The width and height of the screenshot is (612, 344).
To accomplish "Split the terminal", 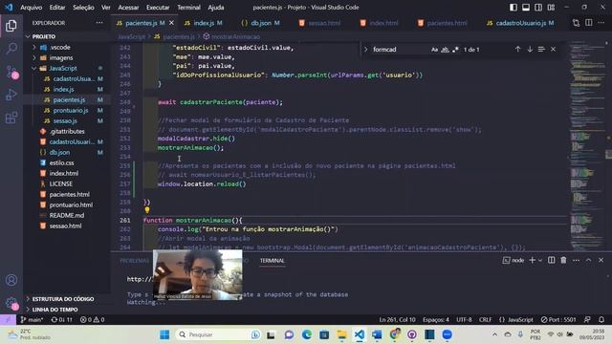I will pos(551,260).
